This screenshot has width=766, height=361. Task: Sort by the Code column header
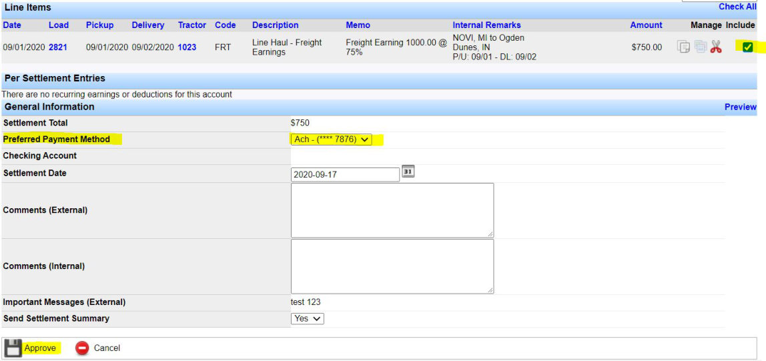pyautogui.click(x=226, y=25)
